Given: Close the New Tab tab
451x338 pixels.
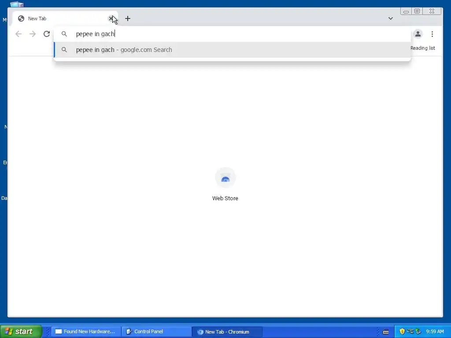Looking at the screenshot, I should [111, 18].
